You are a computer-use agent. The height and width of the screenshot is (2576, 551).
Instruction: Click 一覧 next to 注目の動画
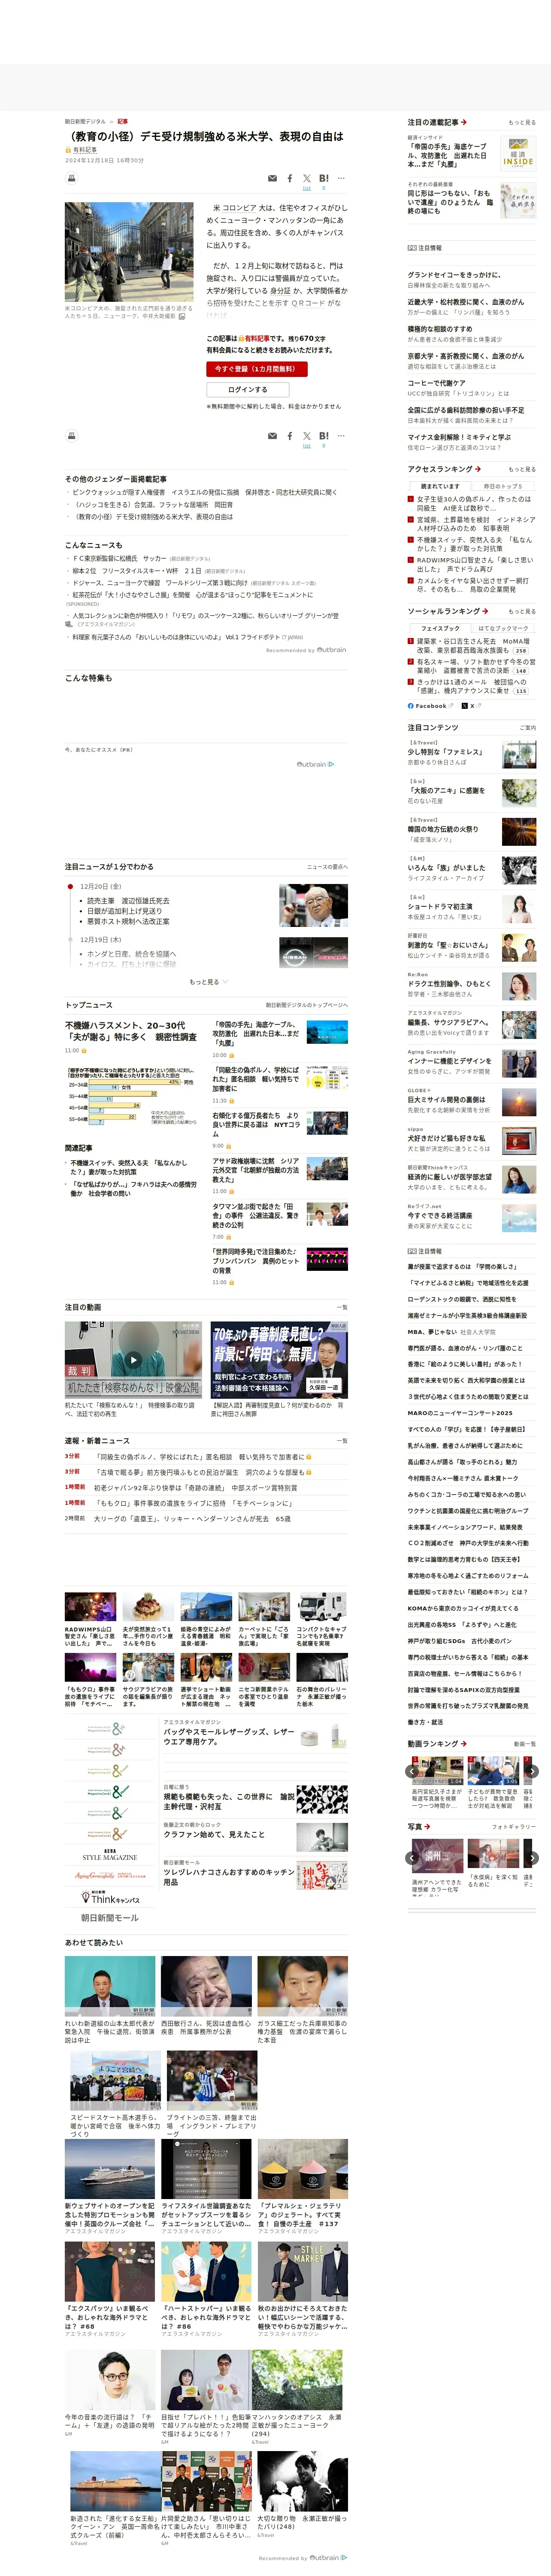pyautogui.click(x=343, y=1308)
